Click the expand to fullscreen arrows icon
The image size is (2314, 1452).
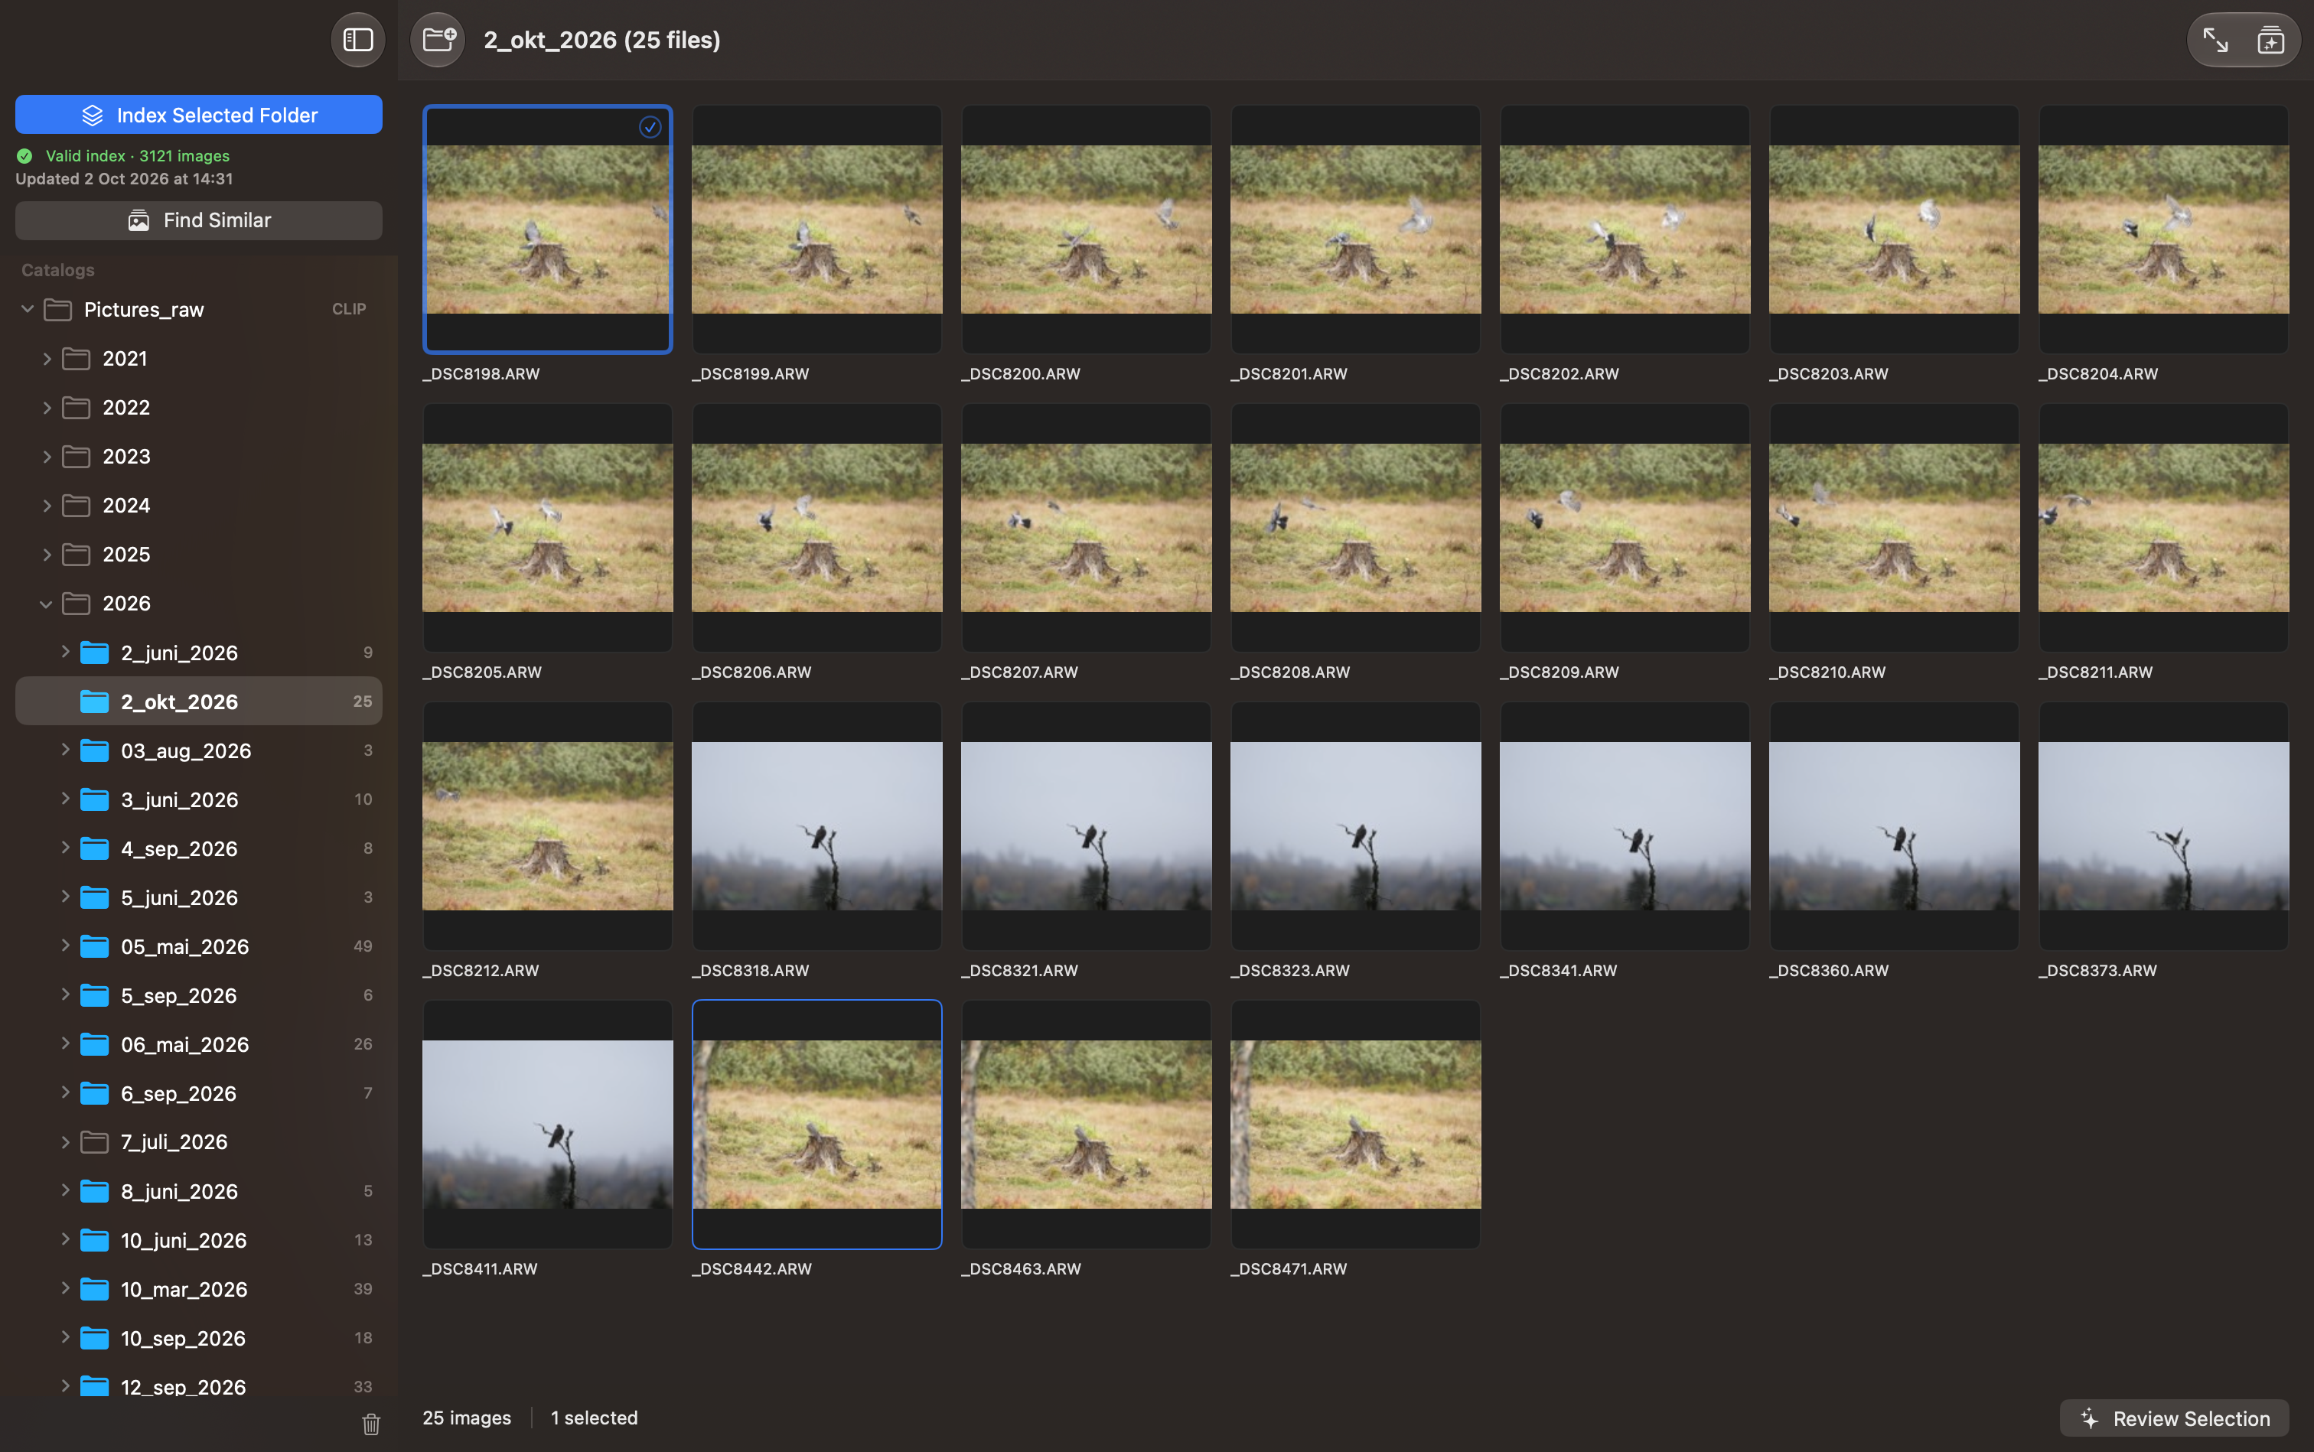point(2215,41)
